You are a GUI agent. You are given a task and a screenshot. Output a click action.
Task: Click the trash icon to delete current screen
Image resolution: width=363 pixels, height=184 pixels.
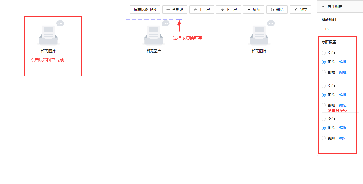pyautogui.click(x=272, y=10)
